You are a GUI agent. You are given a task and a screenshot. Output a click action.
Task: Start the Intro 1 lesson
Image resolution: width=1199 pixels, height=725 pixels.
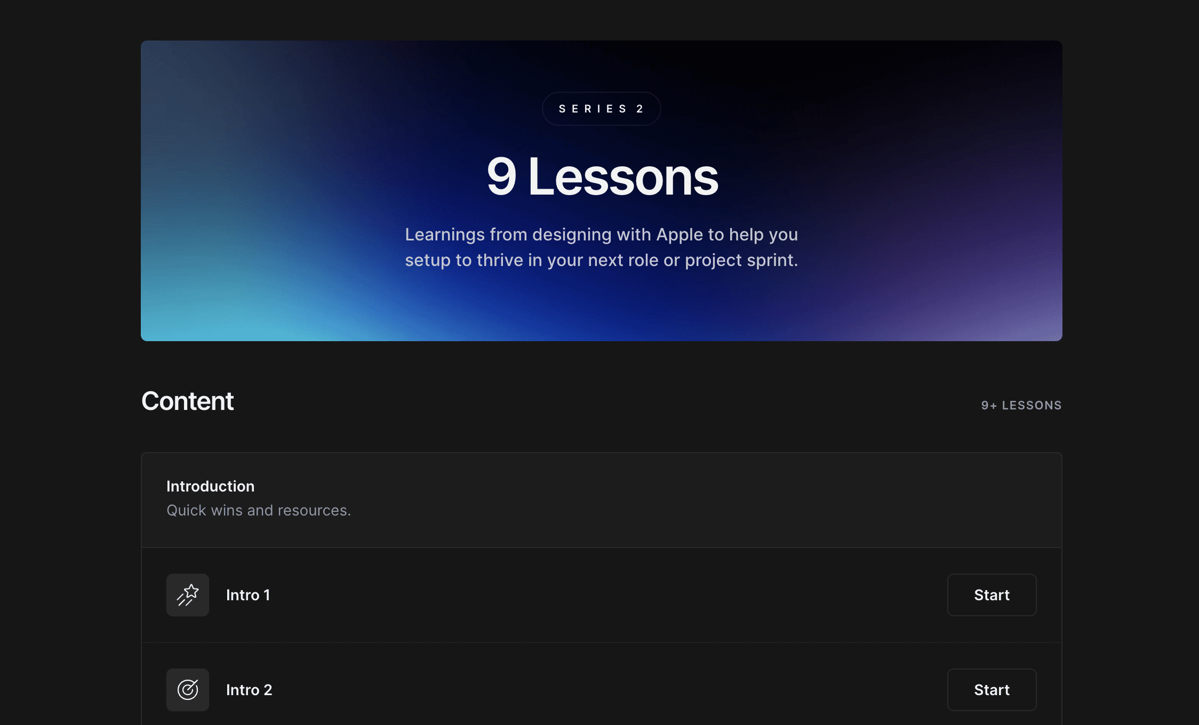pyautogui.click(x=992, y=595)
